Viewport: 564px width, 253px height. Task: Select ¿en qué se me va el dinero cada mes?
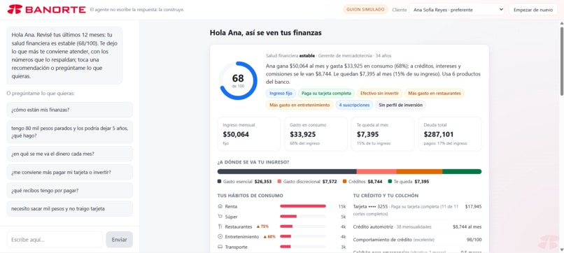[70, 154]
